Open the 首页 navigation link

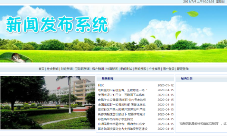click(x=41, y=69)
